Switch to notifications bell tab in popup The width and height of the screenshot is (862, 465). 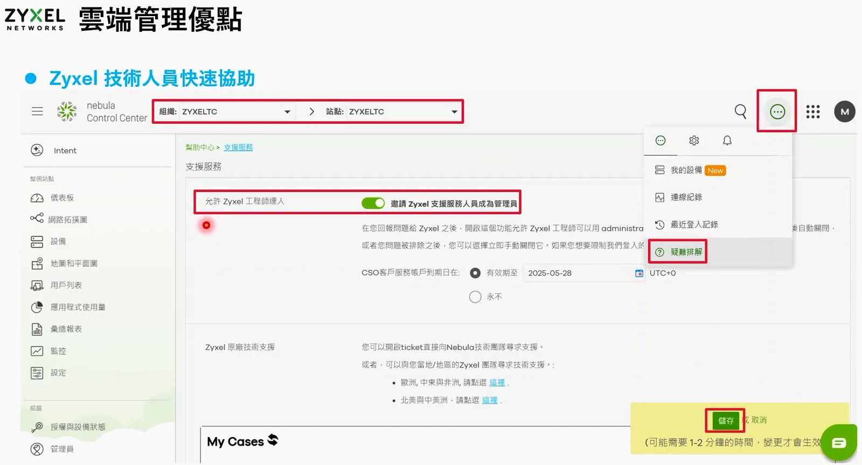pyautogui.click(x=727, y=140)
